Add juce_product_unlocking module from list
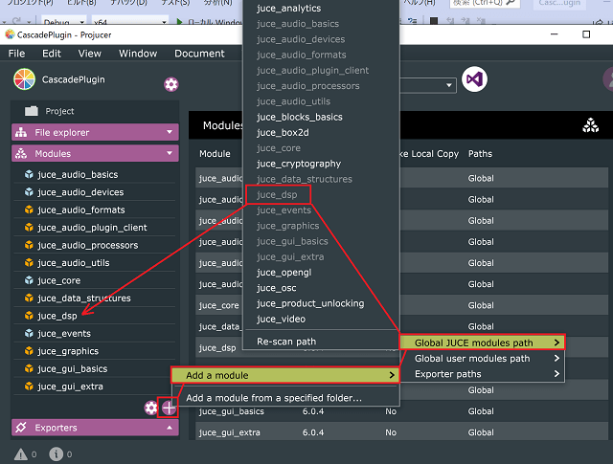The height and width of the screenshot is (464, 613). (x=310, y=303)
